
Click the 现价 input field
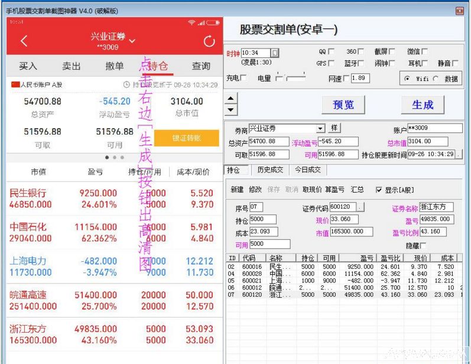tap(344, 219)
